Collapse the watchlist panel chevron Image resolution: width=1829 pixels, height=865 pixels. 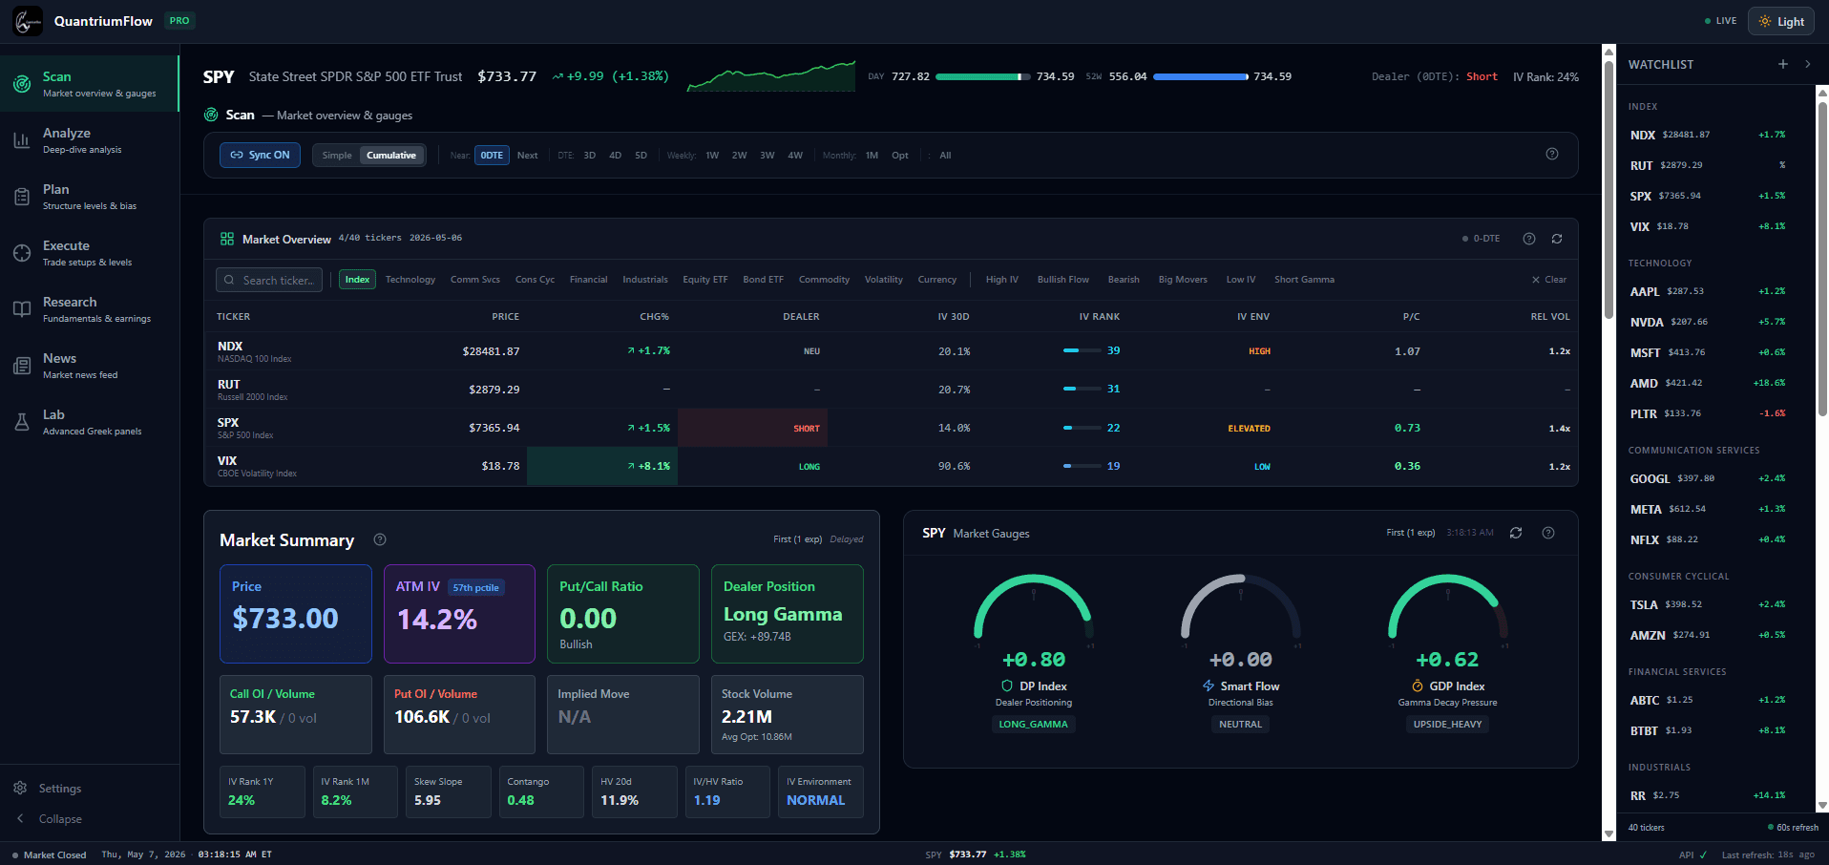pos(1807,64)
